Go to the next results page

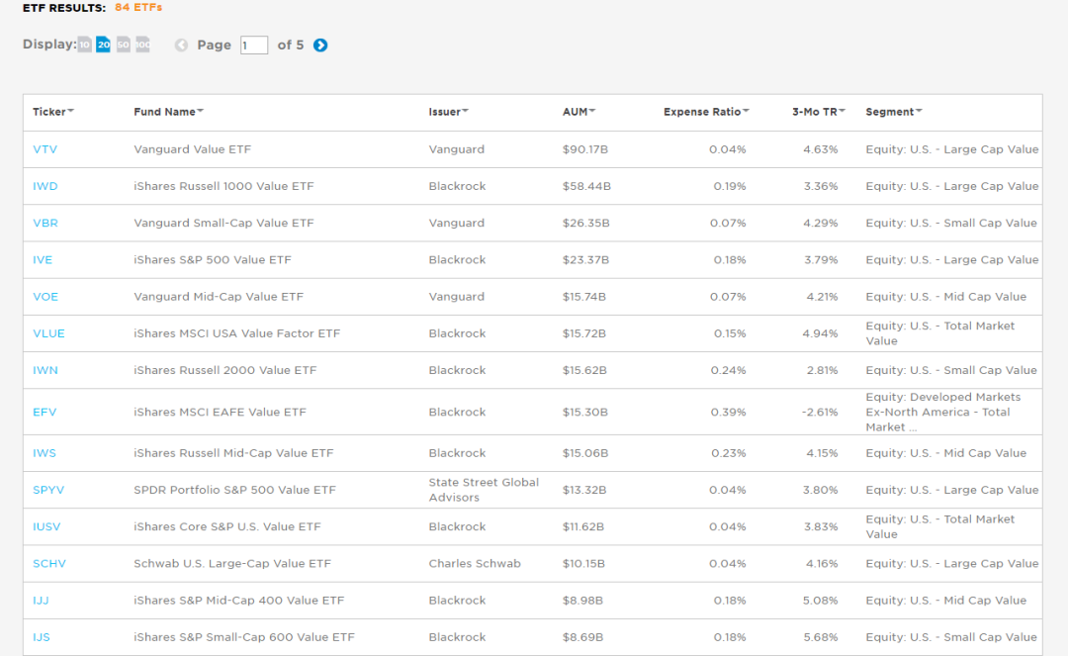pos(320,45)
